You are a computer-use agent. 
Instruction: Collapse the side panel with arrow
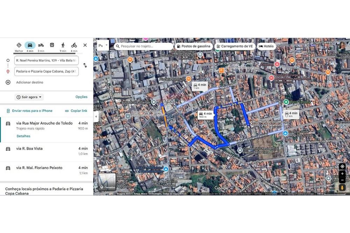96,116
